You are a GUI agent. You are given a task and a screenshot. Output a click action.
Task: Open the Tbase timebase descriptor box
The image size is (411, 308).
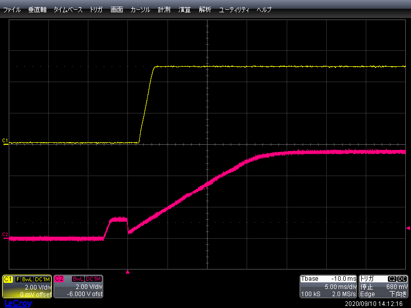pyautogui.click(x=328, y=286)
